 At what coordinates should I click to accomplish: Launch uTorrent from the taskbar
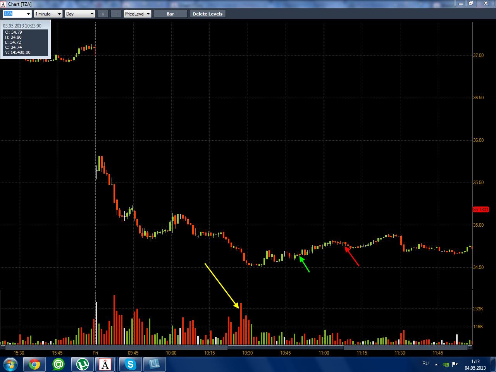[83, 365]
